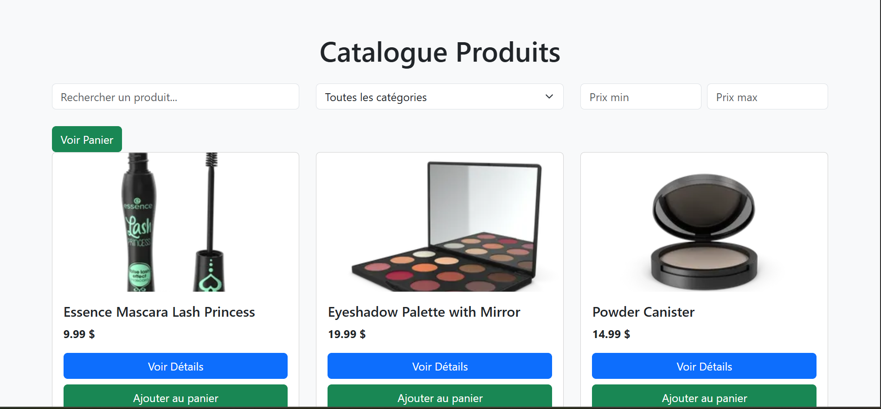
Task: Focus the Prix max field
Action: tap(767, 96)
